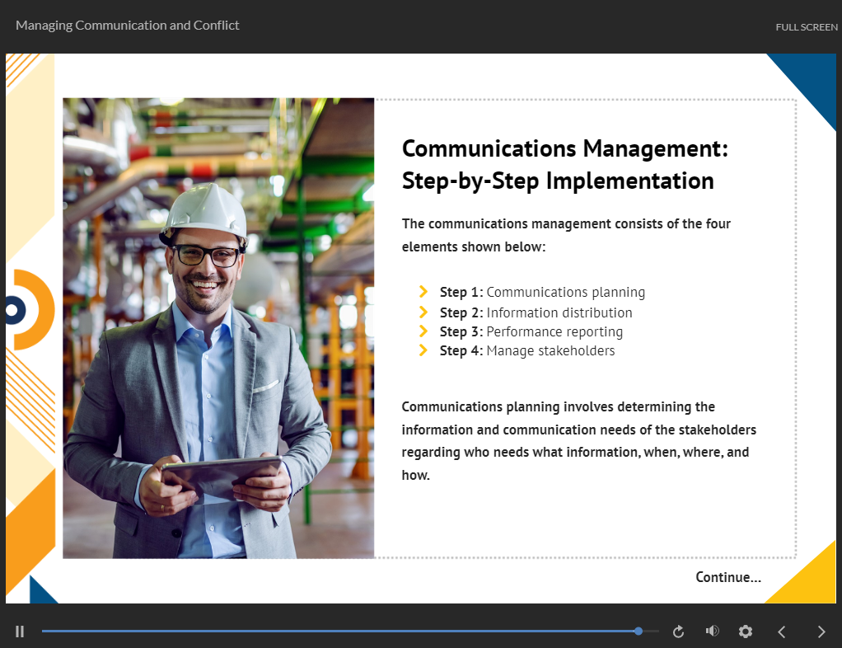
Task: Replay the current slide
Action: [x=679, y=632]
